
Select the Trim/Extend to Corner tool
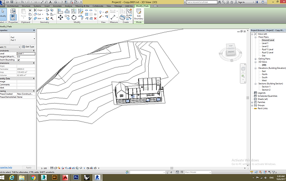[x=81, y=18]
